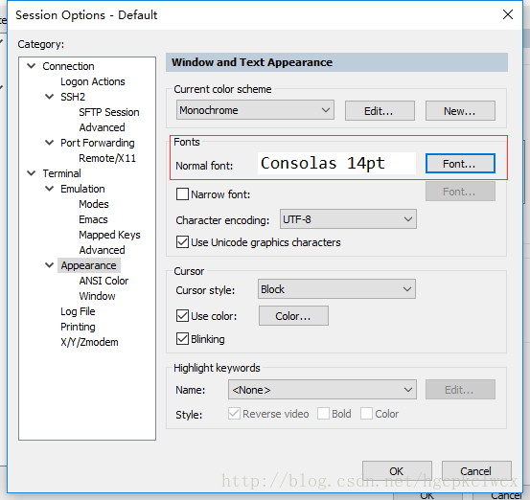This screenshot has width=530, height=500.
Task: Collapse the Appearance tree chevron
Action: click(49, 265)
